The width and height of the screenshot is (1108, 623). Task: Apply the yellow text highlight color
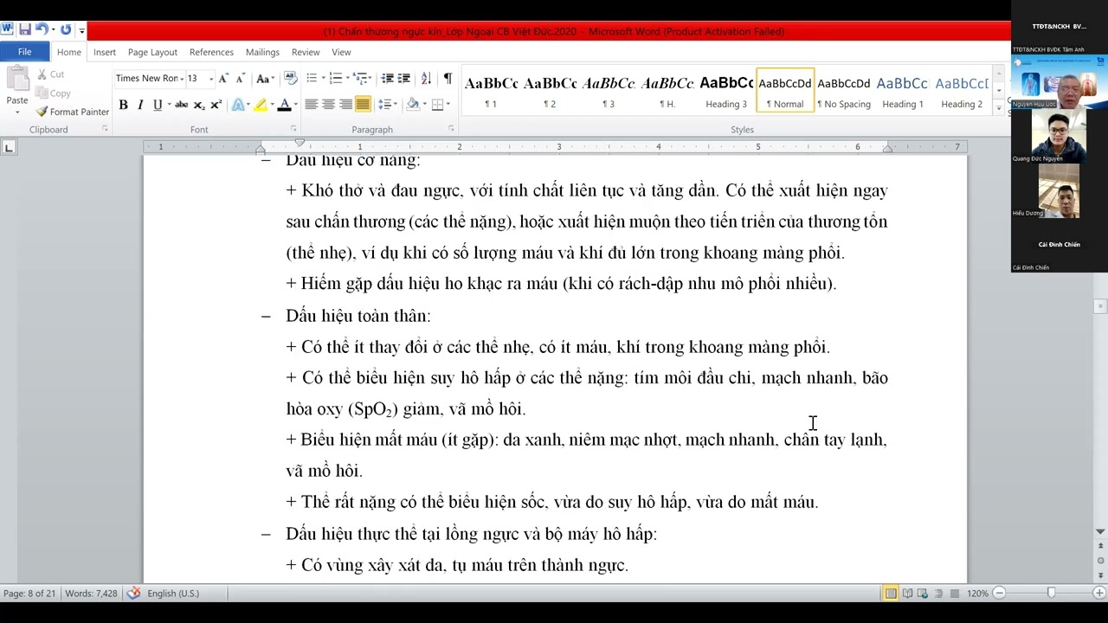pyautogui.click(x=261, y=105)
